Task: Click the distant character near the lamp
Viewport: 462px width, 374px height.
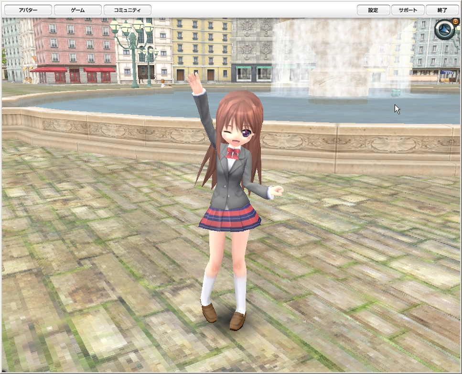Action: [x=162, y=83]
